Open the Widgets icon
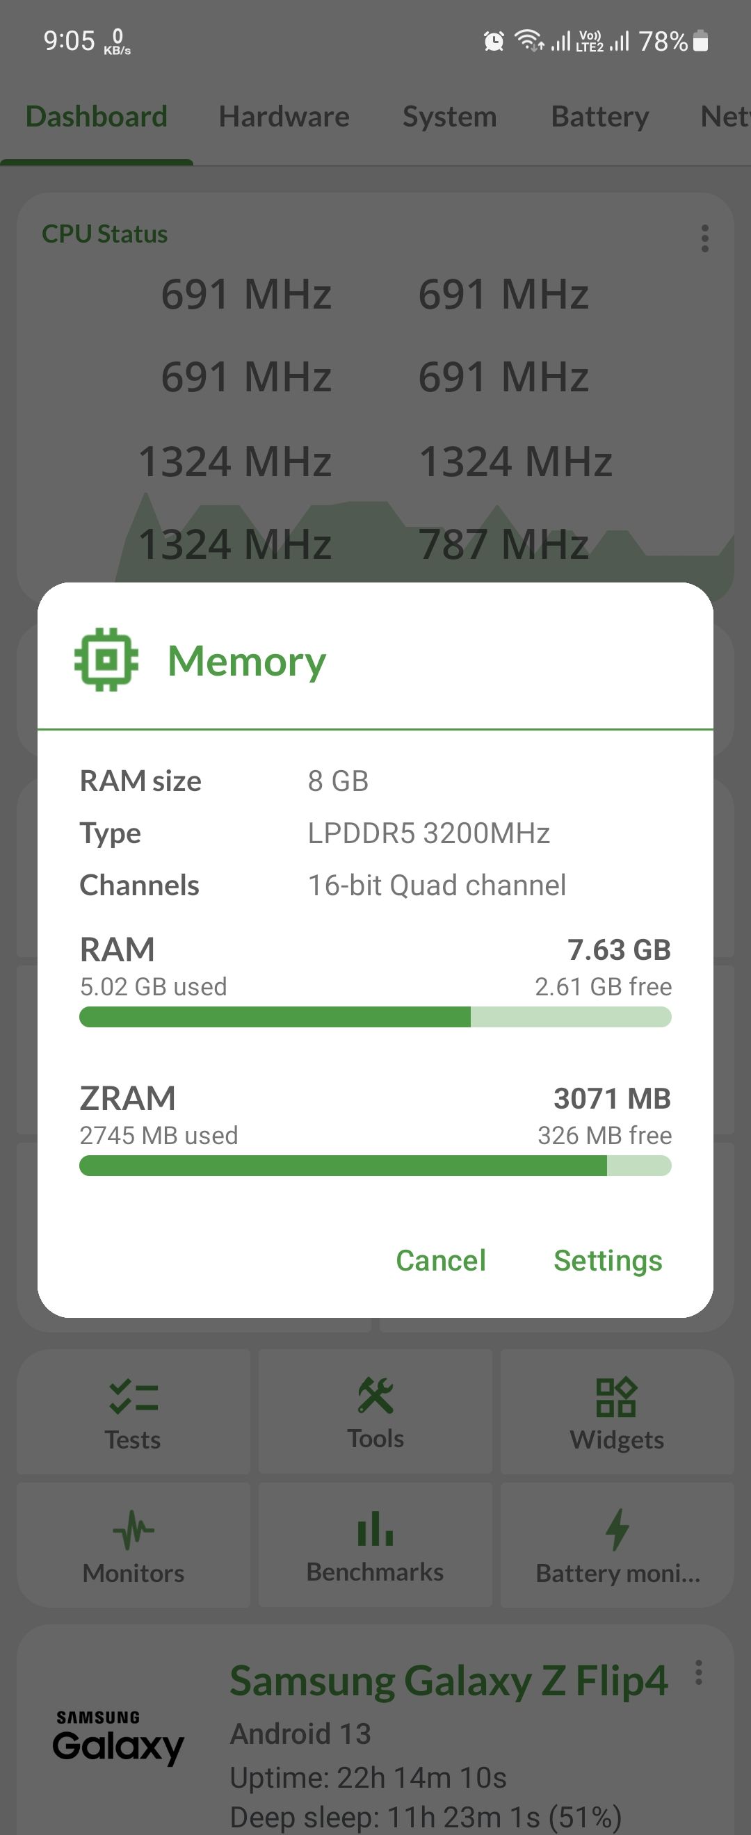 (617, 1395)
